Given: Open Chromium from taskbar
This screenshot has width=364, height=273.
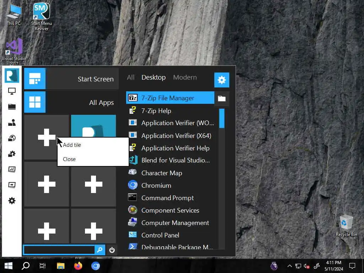Looking at the screenshot, I should 95,266.
